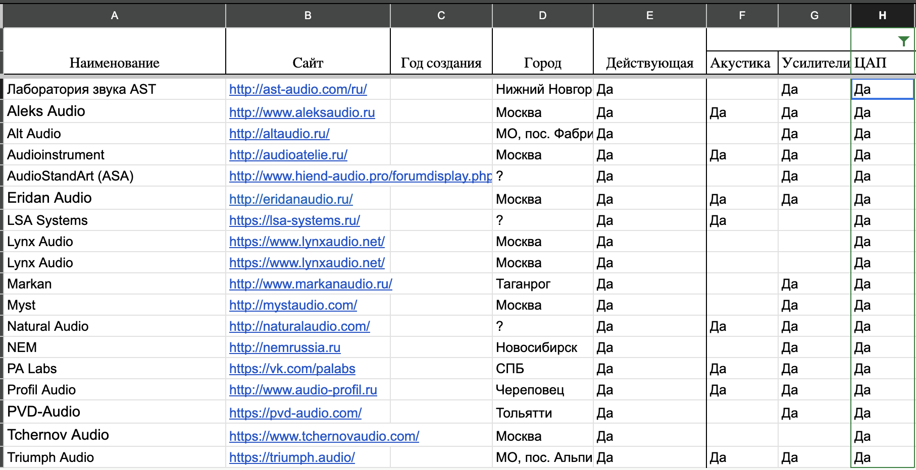This screenshot has width=916, height=470.
Task: Open the ast-audio.com link
Action: [298, 89]
